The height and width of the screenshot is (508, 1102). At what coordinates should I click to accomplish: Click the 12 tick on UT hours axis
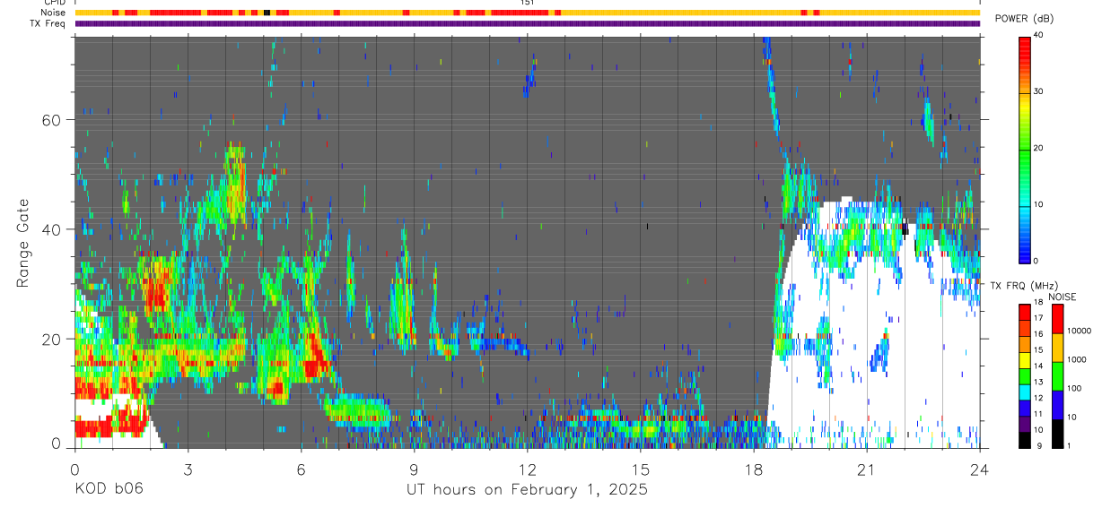527,469
